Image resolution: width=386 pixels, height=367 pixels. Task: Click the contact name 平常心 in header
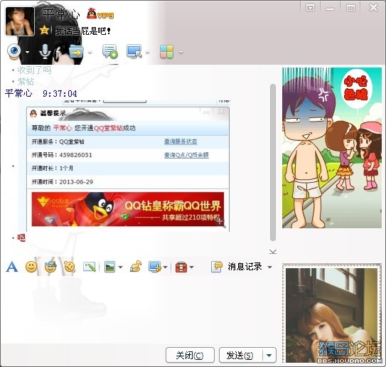[x=61, y=14]
